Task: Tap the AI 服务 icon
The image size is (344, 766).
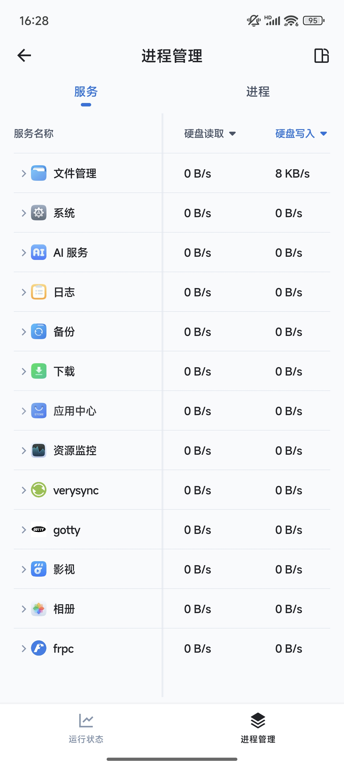Action: click(x=39, y=252)
